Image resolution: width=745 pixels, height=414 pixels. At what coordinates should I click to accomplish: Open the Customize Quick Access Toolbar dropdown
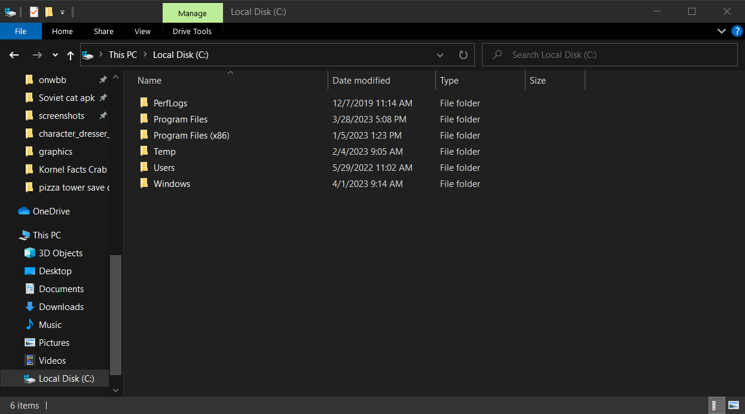click(62, 12)
